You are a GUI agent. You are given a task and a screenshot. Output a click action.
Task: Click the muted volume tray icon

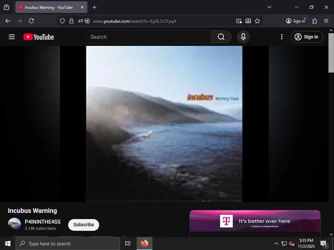coord(292,243)
